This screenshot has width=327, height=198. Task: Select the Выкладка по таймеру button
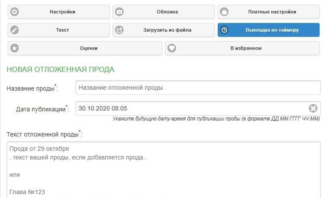[272, 30]
